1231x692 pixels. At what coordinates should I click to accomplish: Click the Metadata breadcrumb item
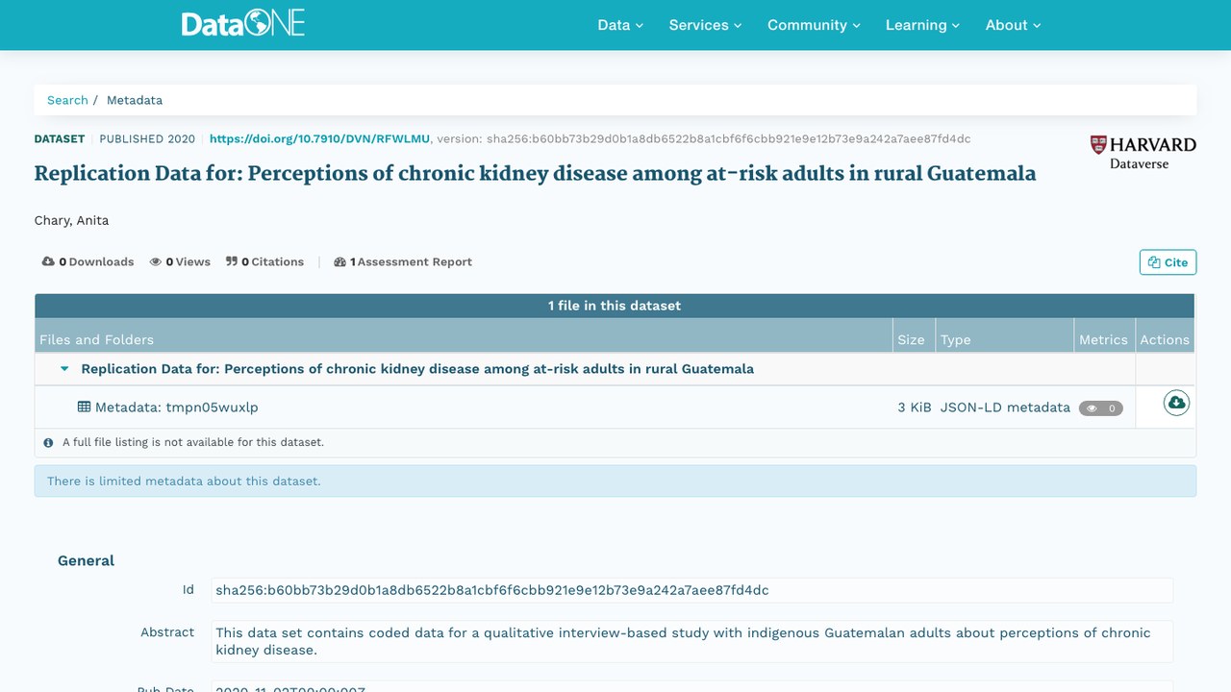pyautogui.click(x=135, y=100)
